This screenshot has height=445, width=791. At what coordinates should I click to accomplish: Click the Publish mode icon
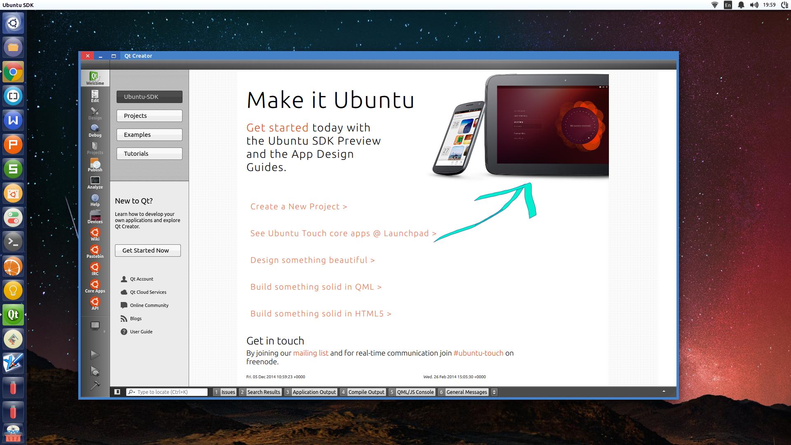coord(95,165)
